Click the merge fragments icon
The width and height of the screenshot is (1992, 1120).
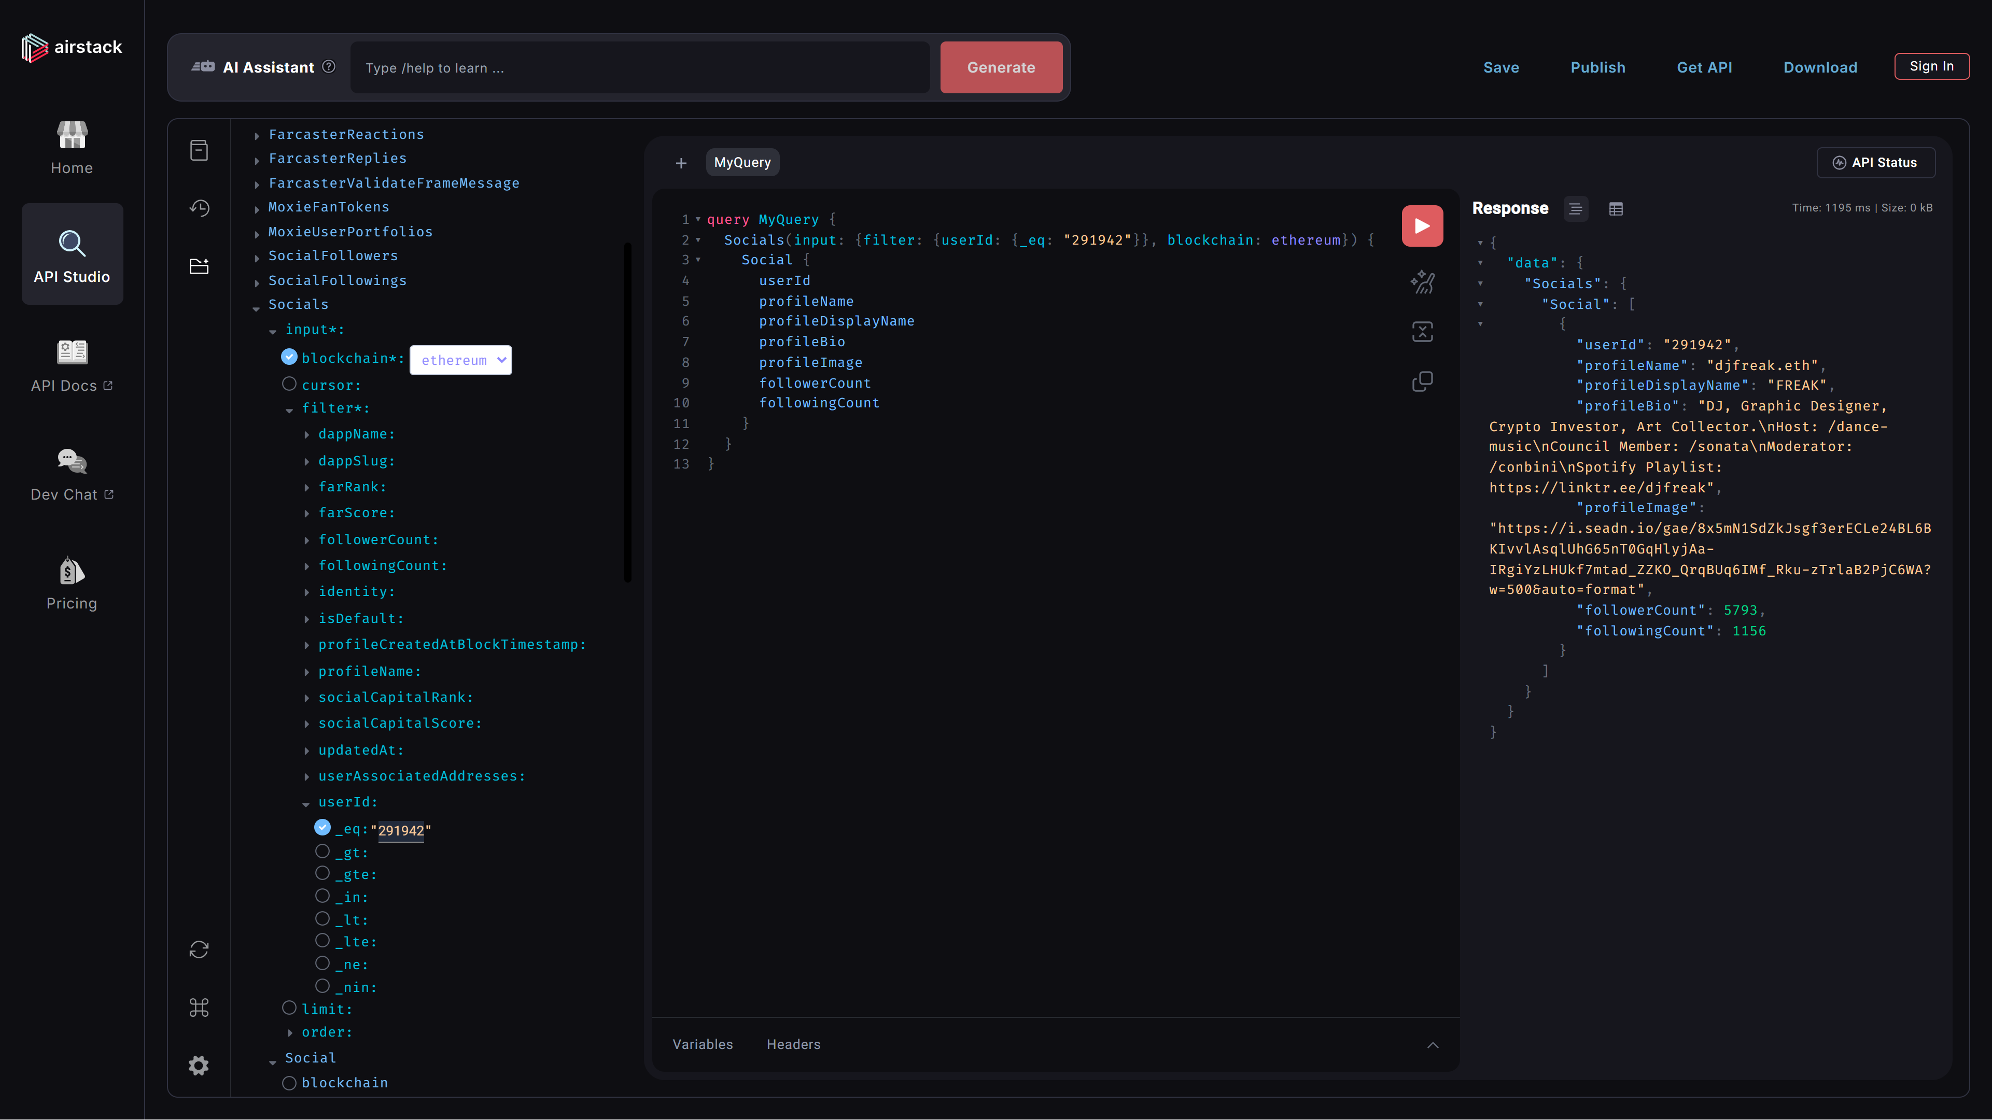[1422, 332]
